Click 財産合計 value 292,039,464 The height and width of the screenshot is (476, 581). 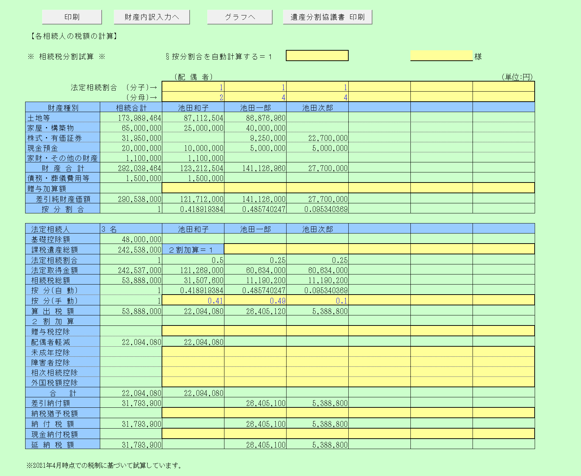coord(131,168)
